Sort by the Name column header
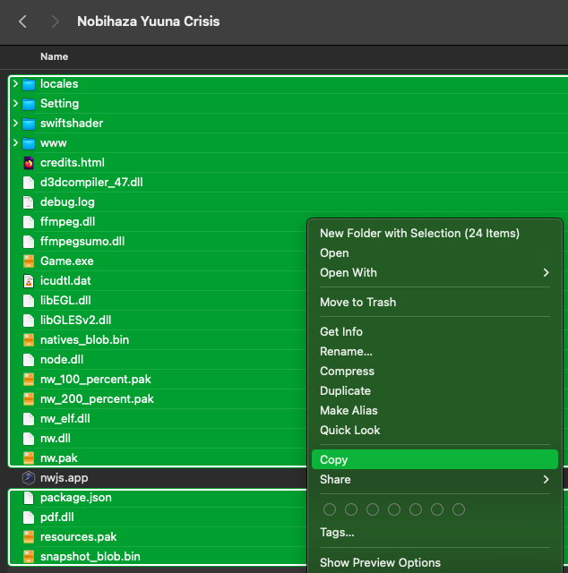Screen dimensions: 568x573 coord(55,56)
